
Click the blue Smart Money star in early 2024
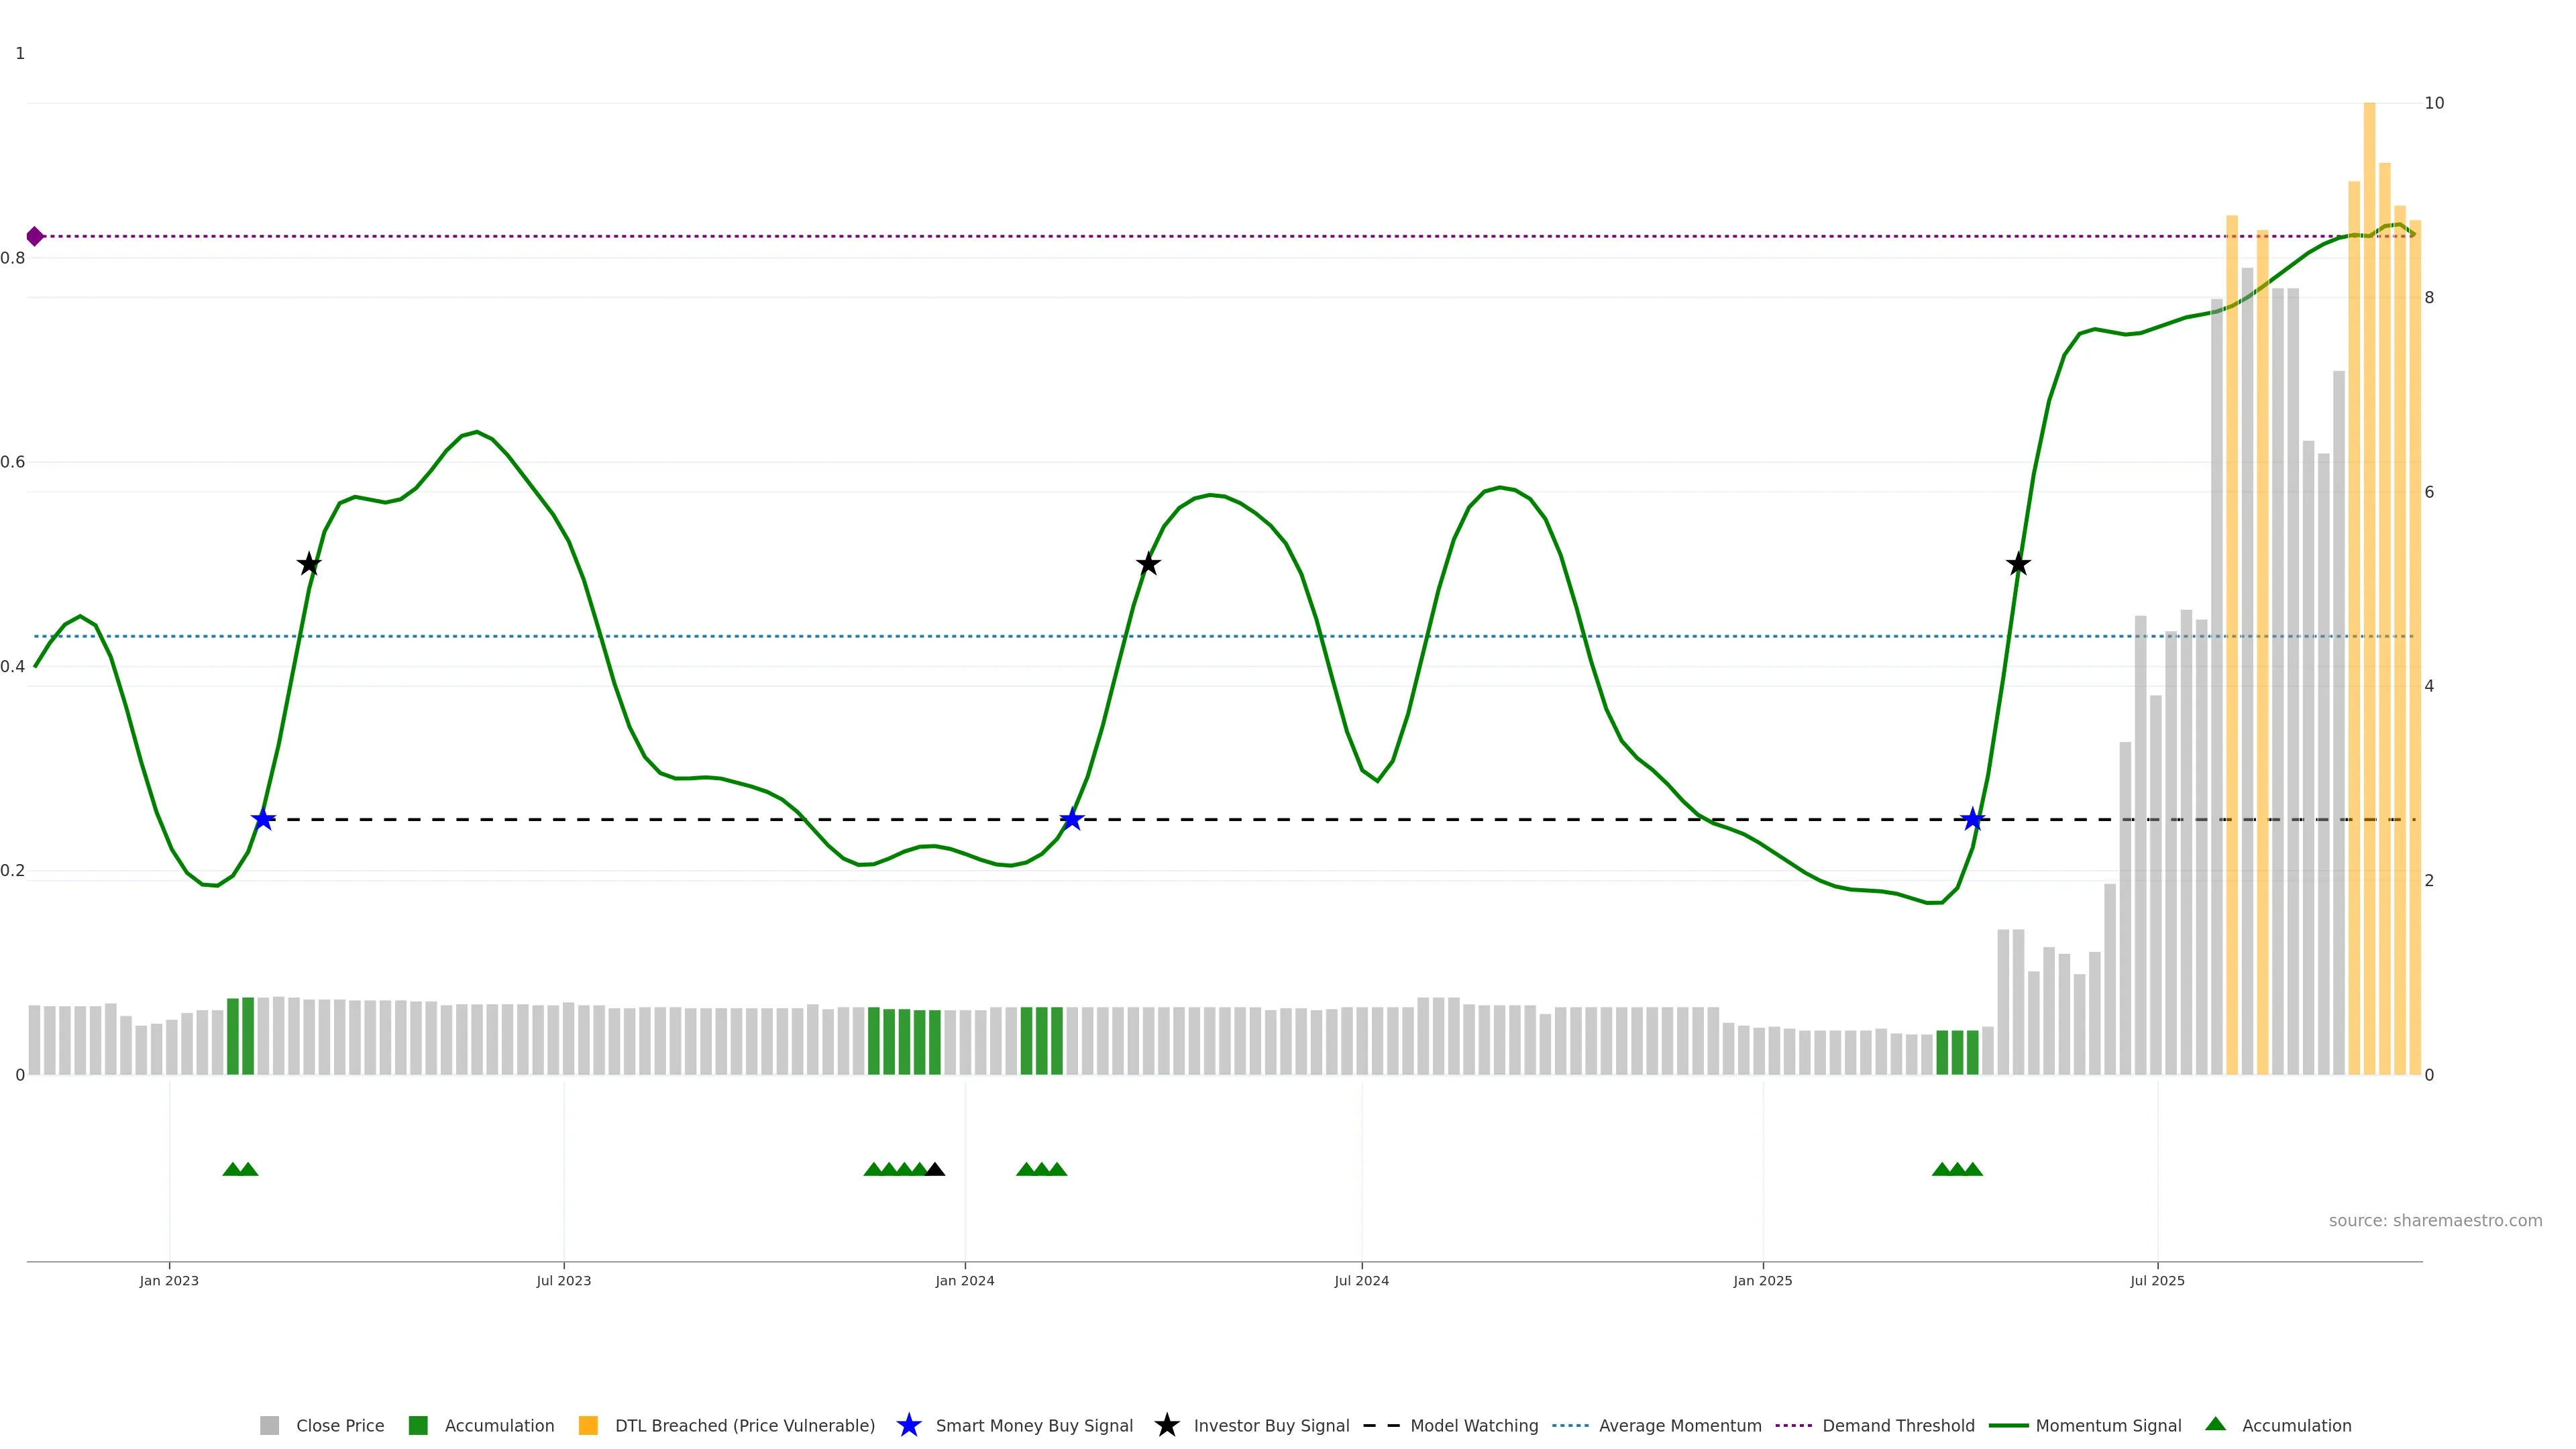[1071, 820]
